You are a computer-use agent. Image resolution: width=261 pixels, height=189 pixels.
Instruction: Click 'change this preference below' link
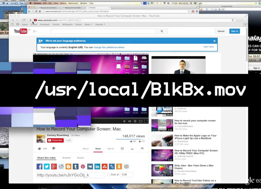[109, 47]
